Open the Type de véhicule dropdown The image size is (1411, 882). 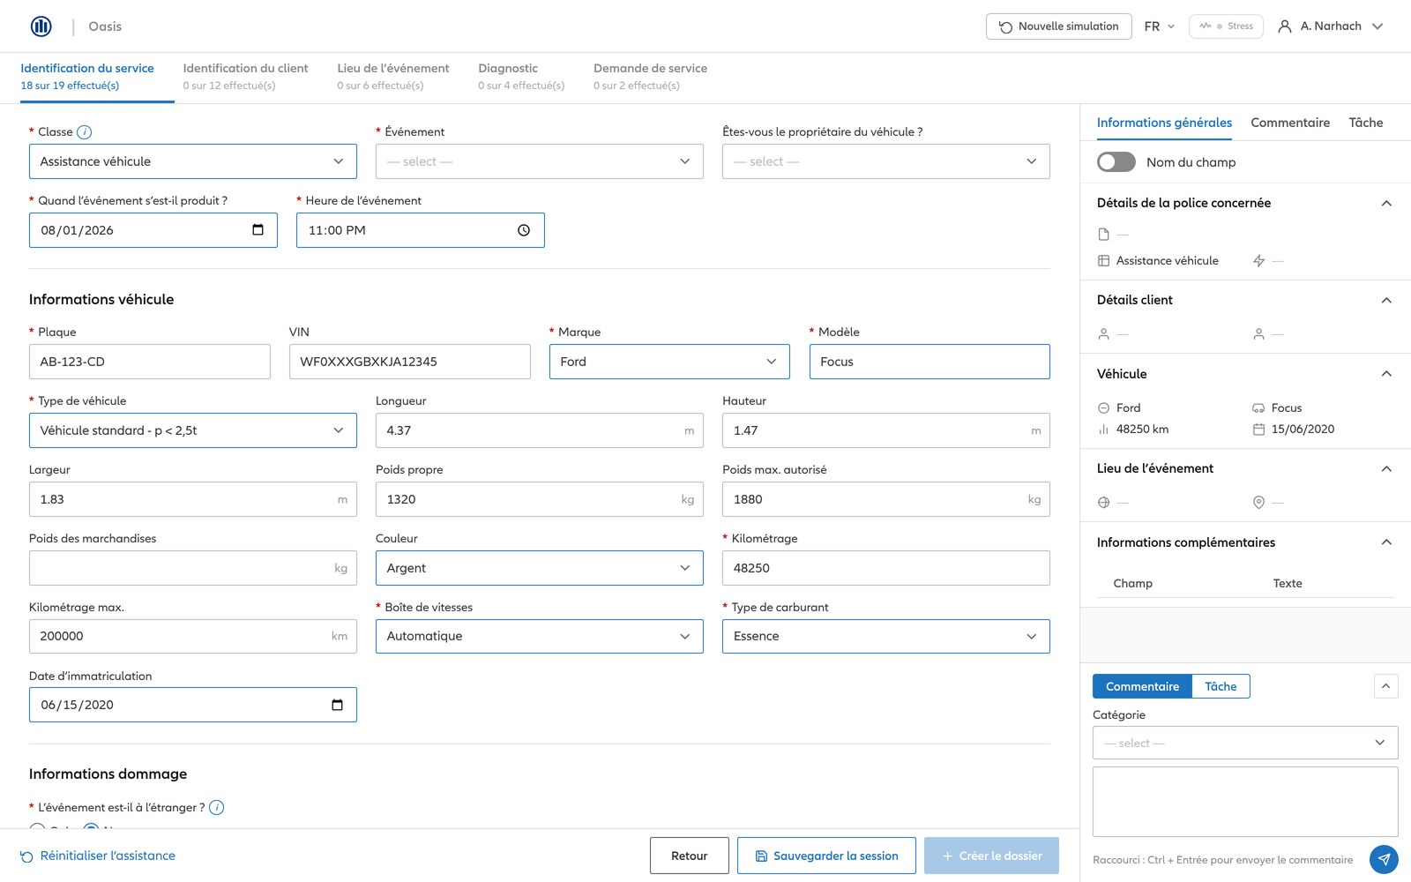tap(193, 430)
